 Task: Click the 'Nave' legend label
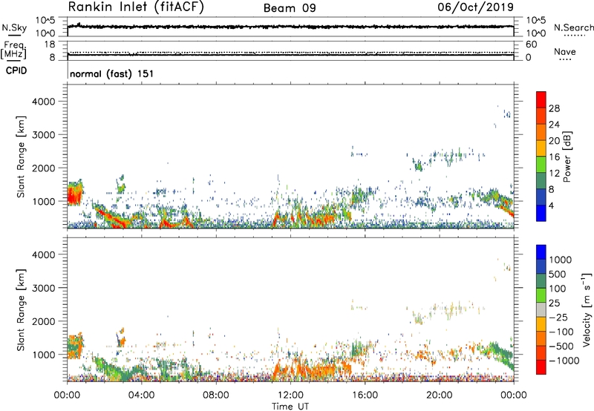pyautogui.click(x=565, y=51)
